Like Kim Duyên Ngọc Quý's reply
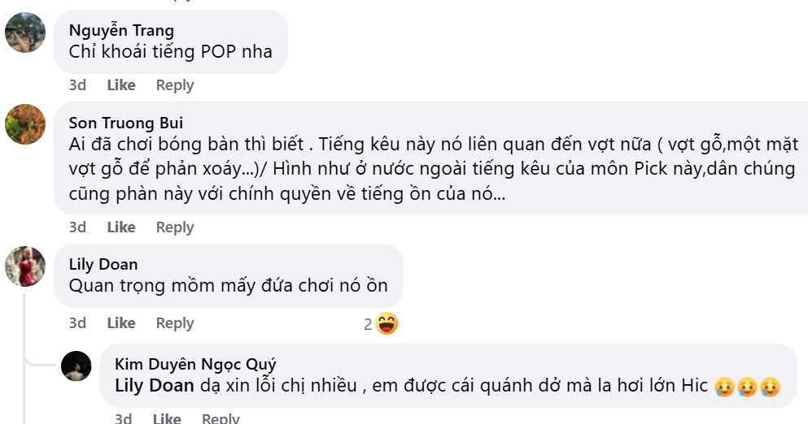 click(x=167, y=418)
